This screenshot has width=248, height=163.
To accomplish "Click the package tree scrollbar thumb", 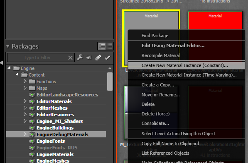I will click(x=110, y=81).
